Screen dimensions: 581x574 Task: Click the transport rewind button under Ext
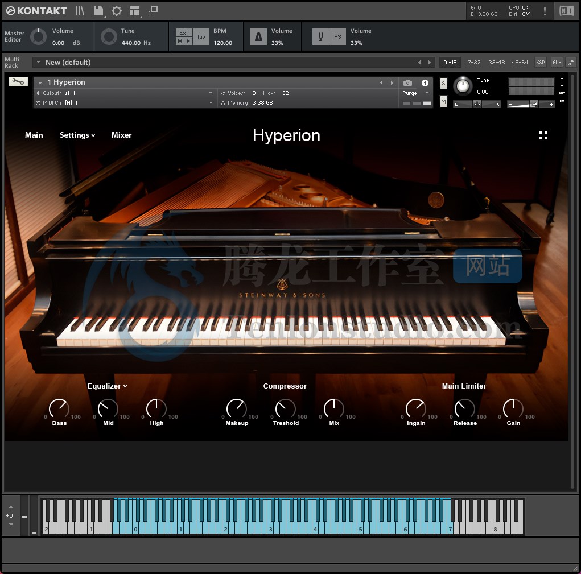pos(180,41)
